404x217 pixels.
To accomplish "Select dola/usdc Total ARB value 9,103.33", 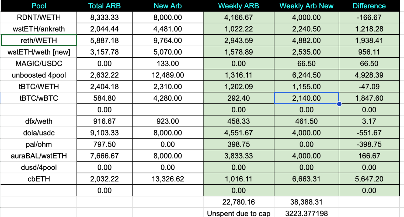I will point(104,133).
